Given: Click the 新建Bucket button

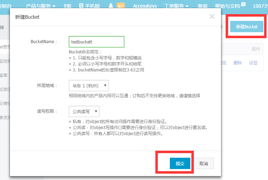Looking at the screenshot, I should coord(247,27).
